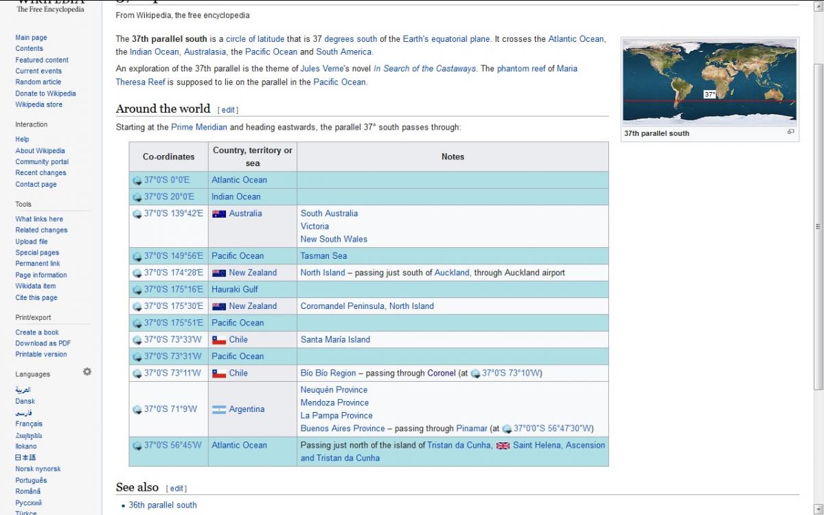Open Random article from sidebar
824x515 pixels.
(38, 82)
